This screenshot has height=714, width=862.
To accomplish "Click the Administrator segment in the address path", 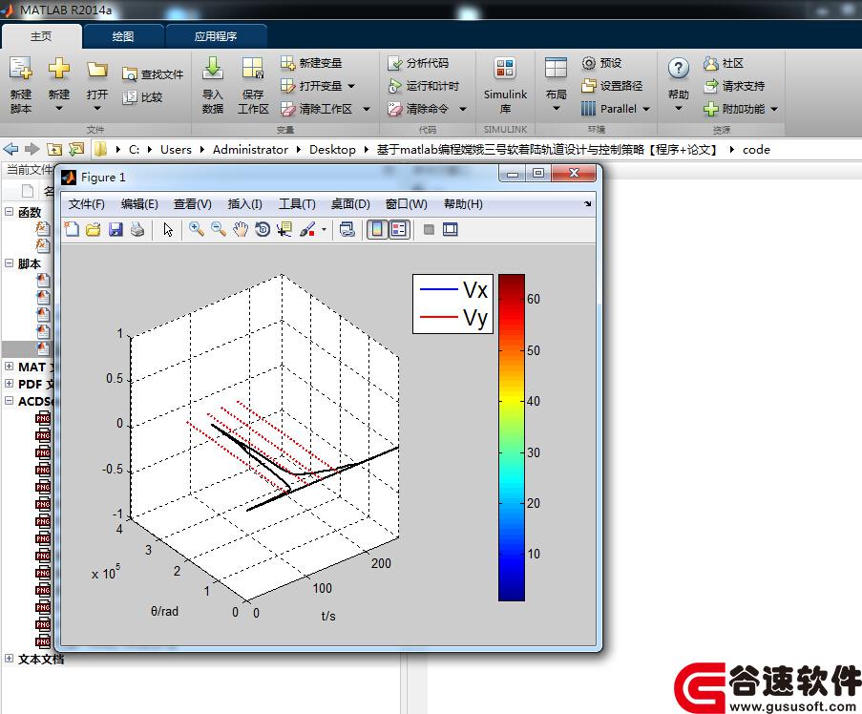I will pyautogui.click(x=250, y=149).
